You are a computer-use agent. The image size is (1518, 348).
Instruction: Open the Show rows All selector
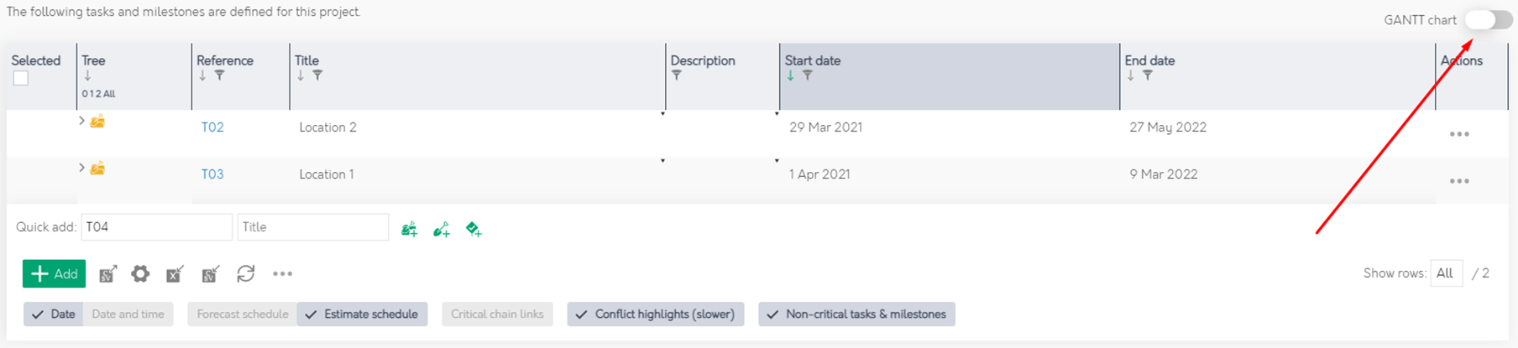point(1446,273)
